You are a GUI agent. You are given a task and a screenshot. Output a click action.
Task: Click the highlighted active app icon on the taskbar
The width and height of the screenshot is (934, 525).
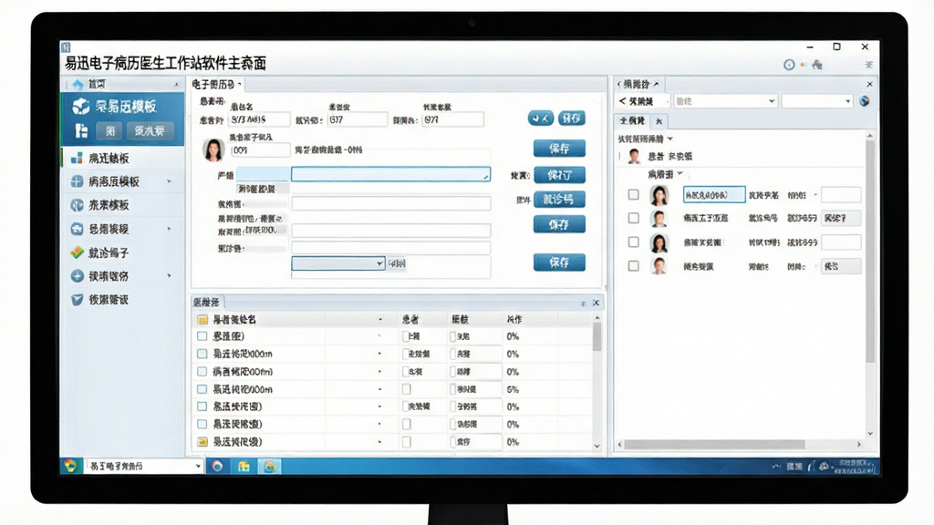[x=270, y=466]
